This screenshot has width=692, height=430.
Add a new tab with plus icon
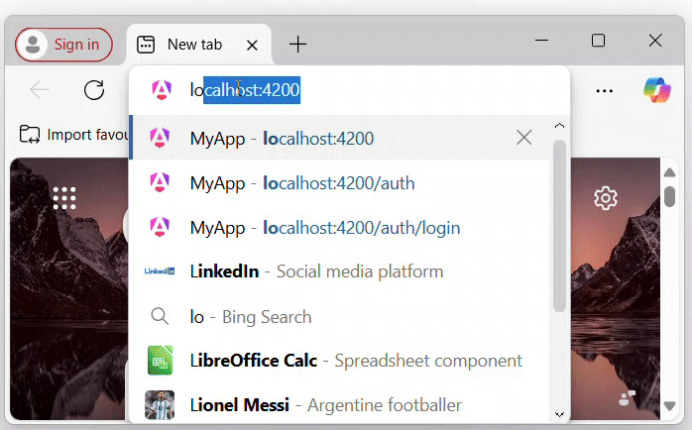pos(298,45)
